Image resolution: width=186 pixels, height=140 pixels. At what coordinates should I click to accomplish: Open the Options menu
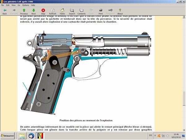tap(25, 5)
